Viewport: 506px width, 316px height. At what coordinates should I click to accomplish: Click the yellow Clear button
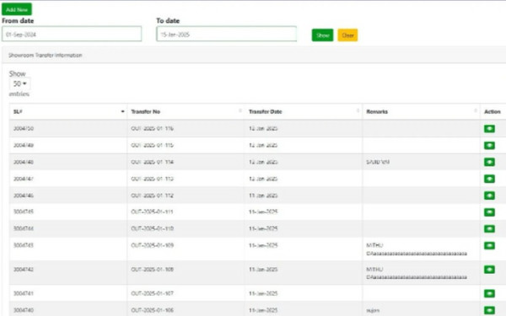tap(347, 35)
